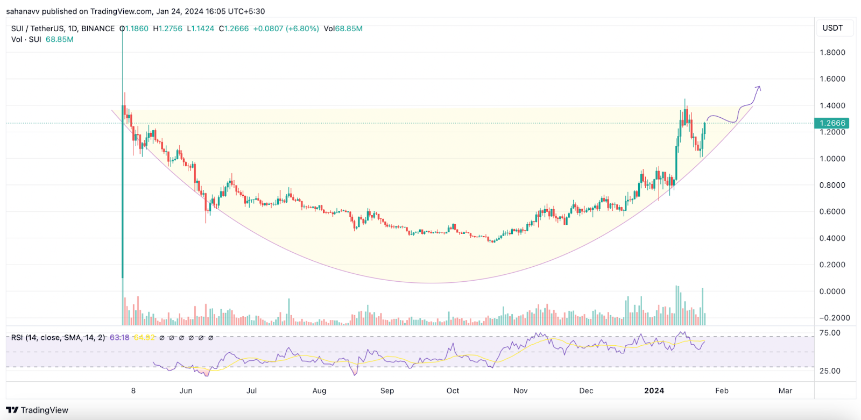
Task: Click the 2024 label on time axis
Action: tap(654, 391)
